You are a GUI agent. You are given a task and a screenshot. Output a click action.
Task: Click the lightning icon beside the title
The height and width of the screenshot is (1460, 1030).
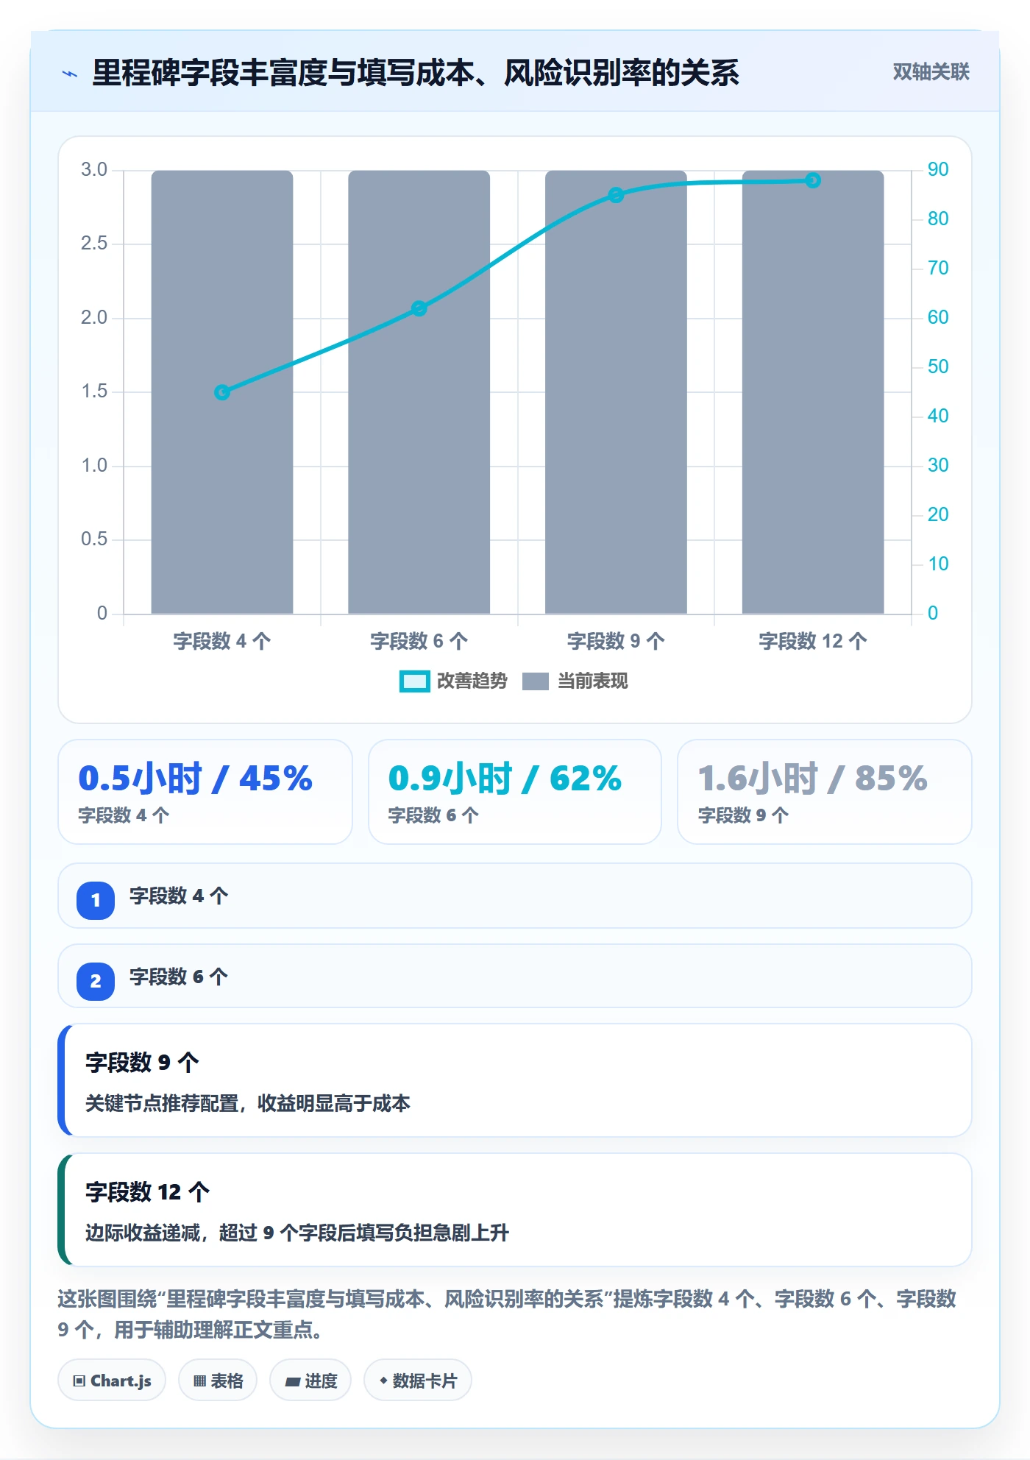70,74
